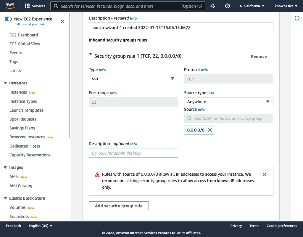Open Info link next to Protocol
Screen dimensions: 303x237
click(204, 70)
